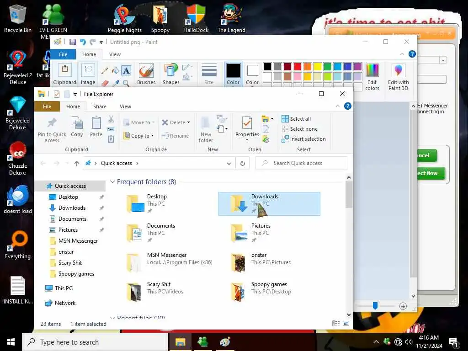Show hidden system tray icons

point(376,342)
